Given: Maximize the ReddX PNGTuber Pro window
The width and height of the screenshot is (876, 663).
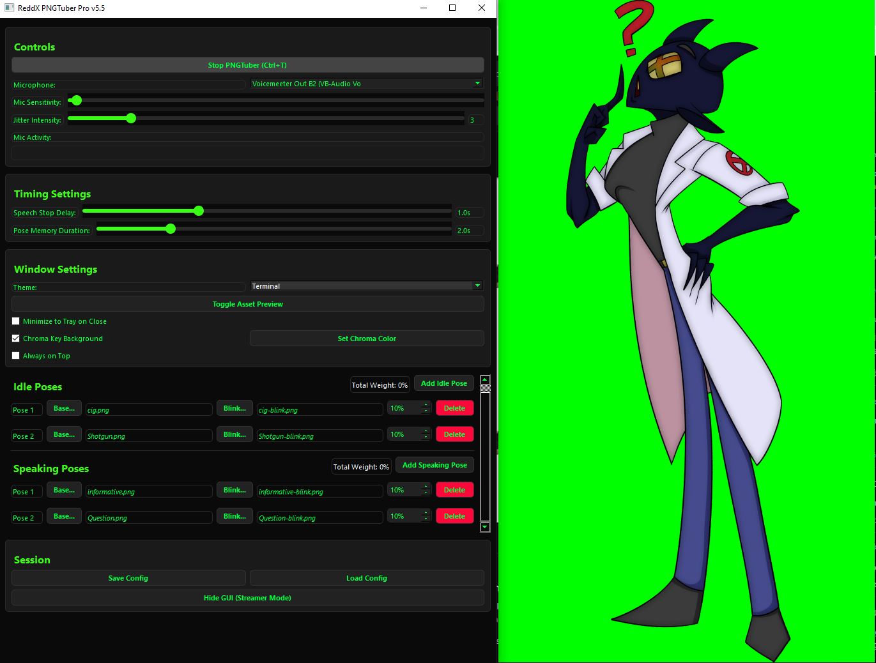Looking at the screenshot, I should (452, 8).
